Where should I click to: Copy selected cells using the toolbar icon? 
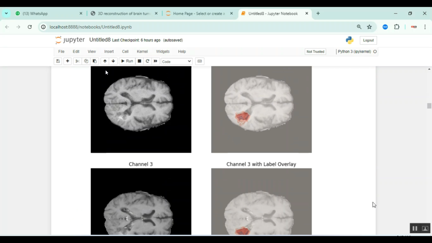tap(86, 61)
